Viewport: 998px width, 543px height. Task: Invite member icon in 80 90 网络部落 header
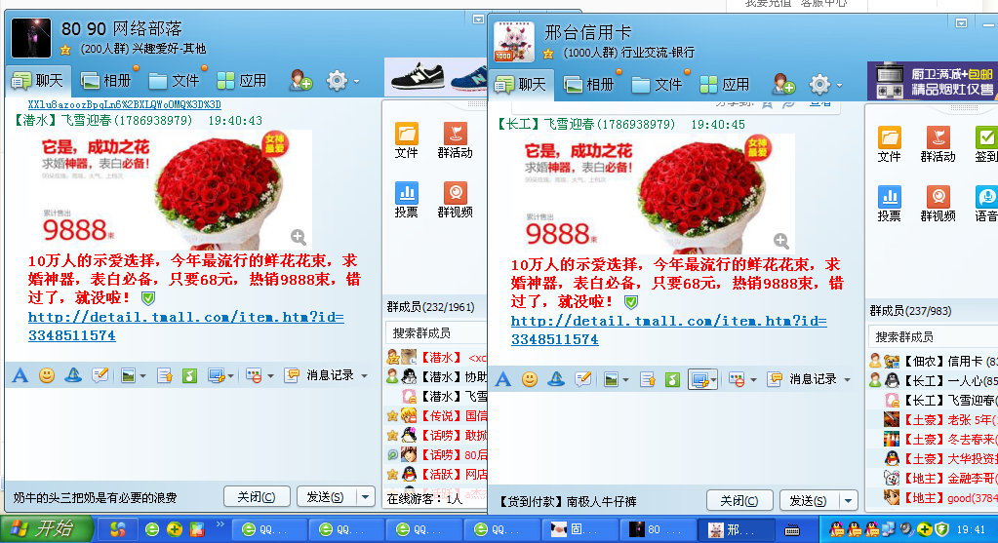coord(300,80)
